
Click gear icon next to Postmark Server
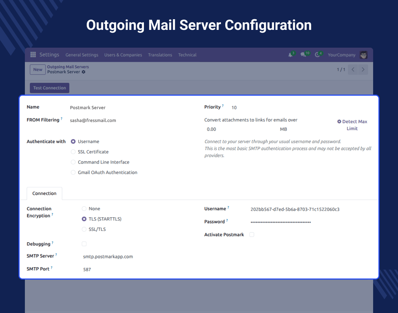tap(84, 72)
